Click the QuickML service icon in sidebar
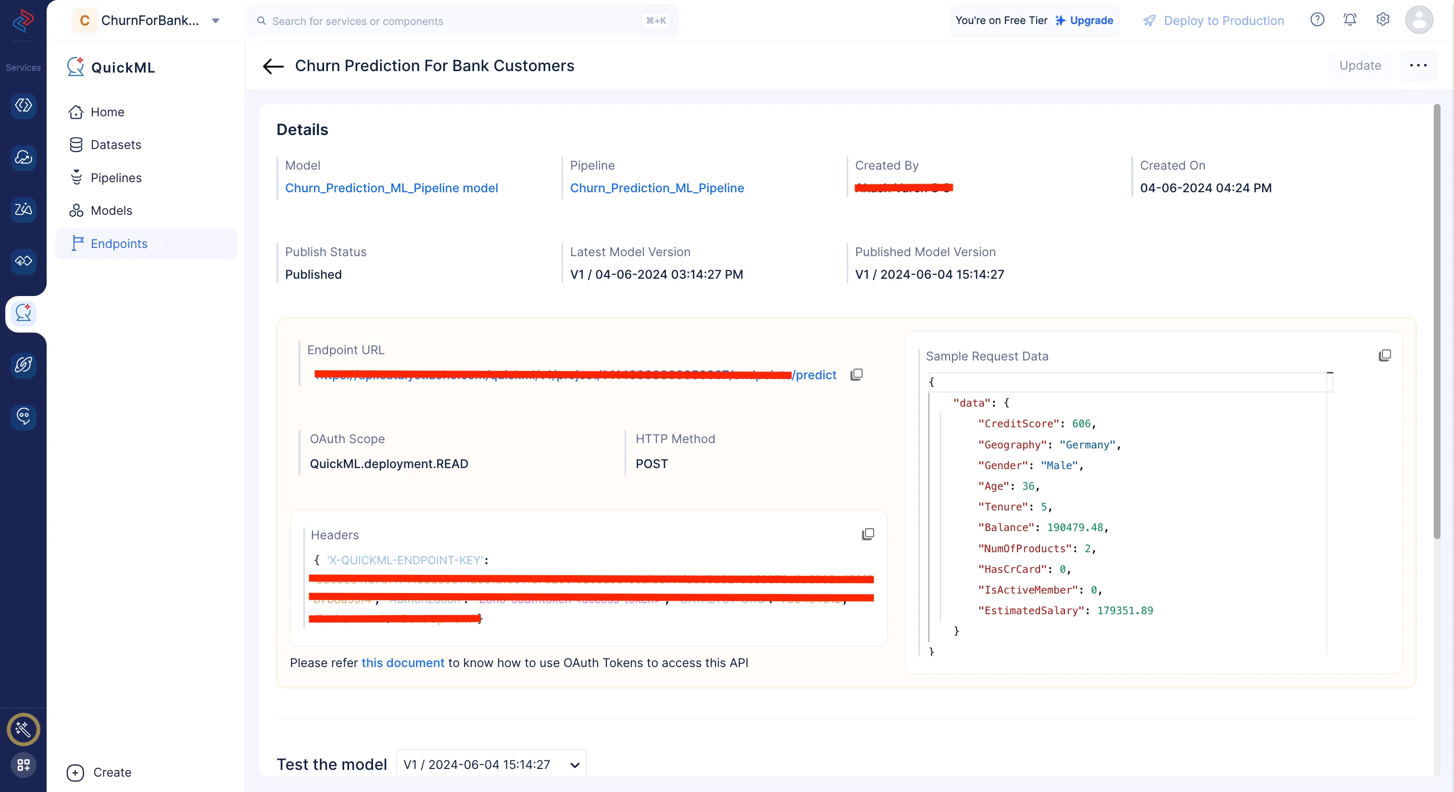The image size is (1454, 792). [23, 313]
